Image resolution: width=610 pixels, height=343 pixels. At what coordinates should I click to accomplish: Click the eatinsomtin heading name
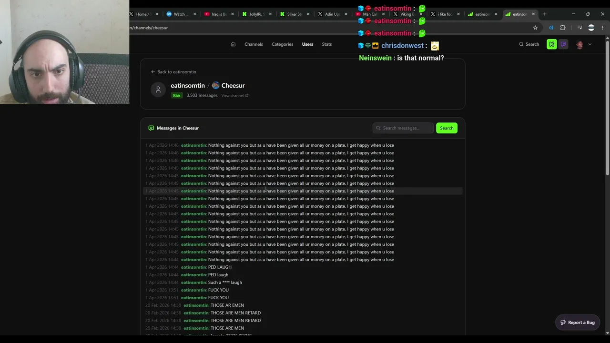point(188,85)
